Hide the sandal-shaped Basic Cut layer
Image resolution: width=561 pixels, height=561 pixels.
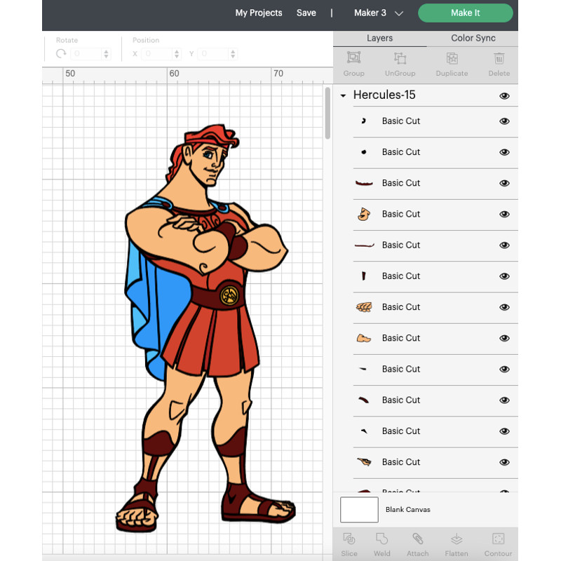click(504, 338)
